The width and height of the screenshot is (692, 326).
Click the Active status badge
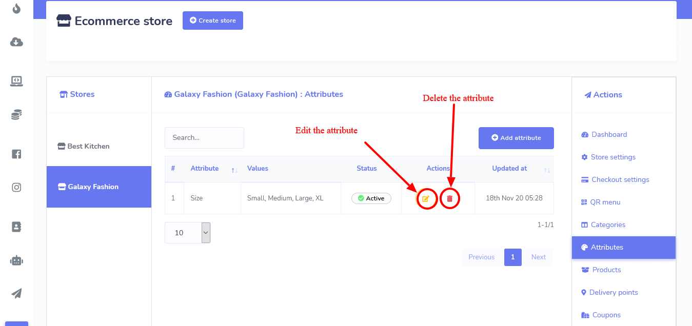click(x=371, y=198)
